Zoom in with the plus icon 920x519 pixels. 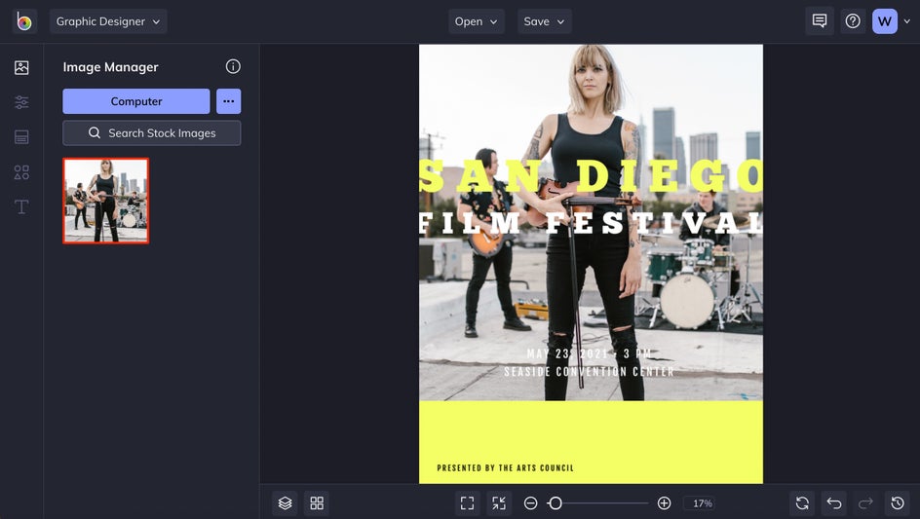point(665,503)
